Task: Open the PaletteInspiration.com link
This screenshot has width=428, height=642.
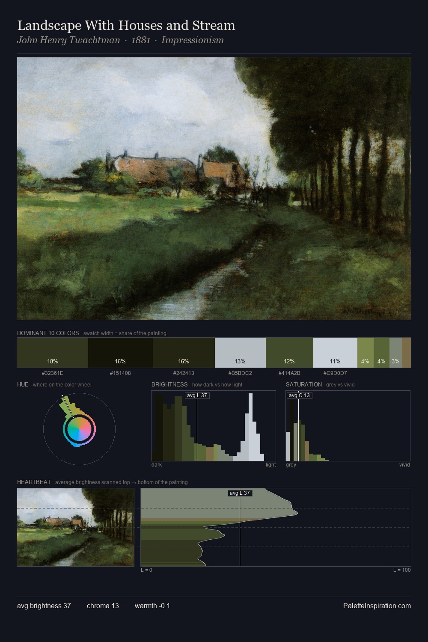Action: pyautogui.click(x=377, y=606)
